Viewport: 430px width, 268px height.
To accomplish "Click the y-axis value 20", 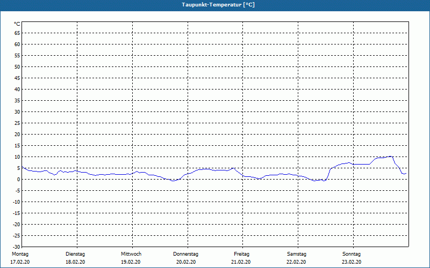I will pyautogui.click(x=17, y=135).
